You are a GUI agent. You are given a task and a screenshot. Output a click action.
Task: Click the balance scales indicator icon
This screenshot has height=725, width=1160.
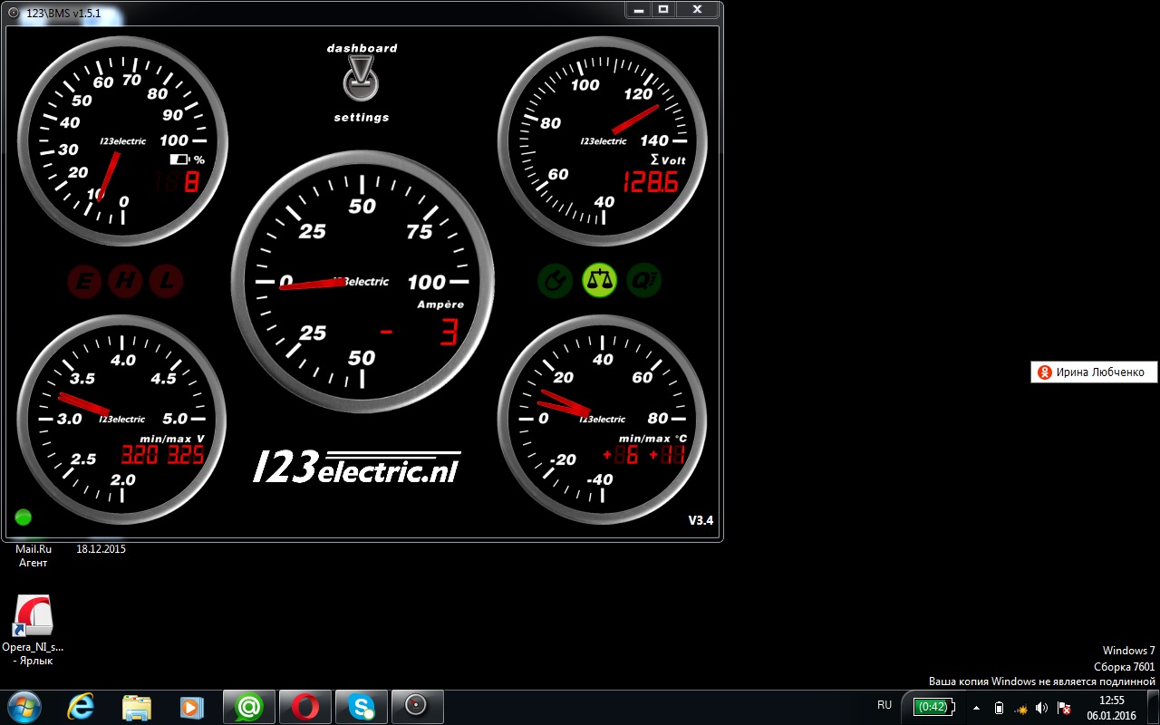[599, 281]
